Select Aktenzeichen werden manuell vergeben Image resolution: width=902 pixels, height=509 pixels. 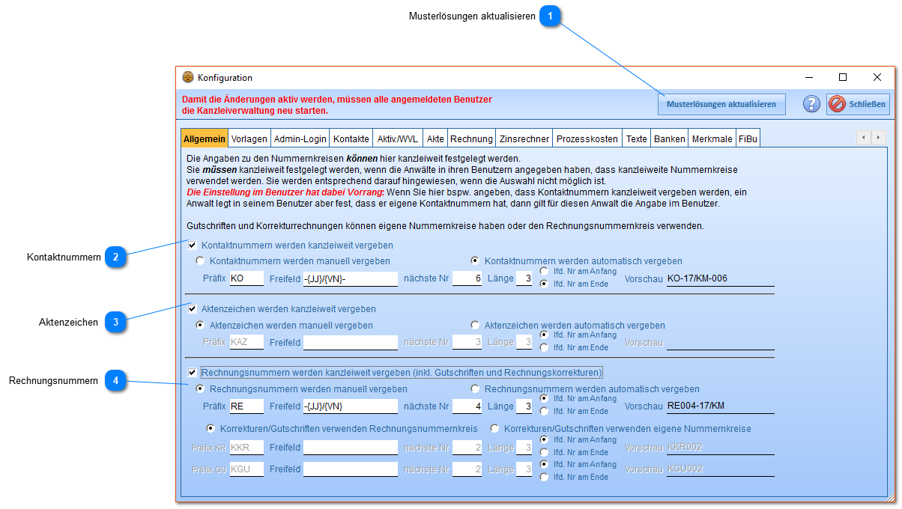(200, 326)
